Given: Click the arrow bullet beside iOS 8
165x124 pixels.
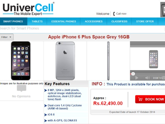Looking at the screenshot, I should coord(46,115).
